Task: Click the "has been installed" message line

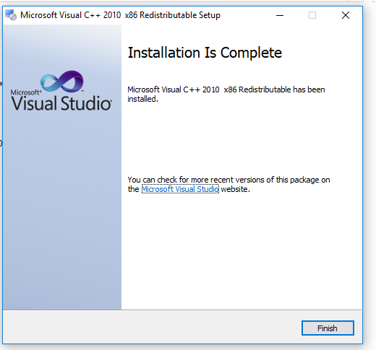Action: pyautogui.click(x=226, y=94)
